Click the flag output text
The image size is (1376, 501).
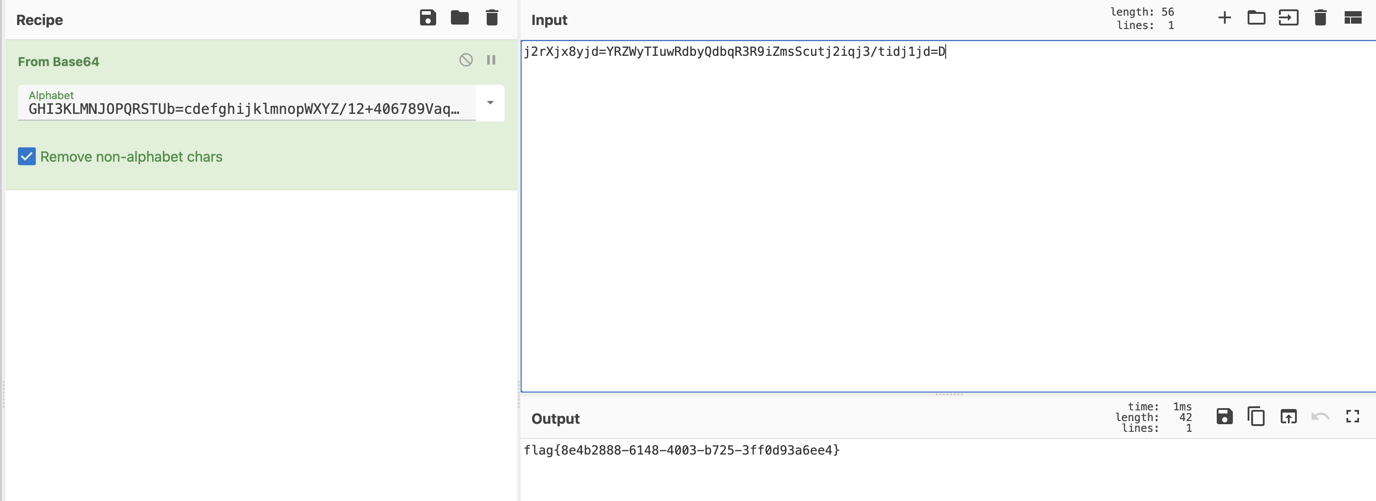point(681,451)
